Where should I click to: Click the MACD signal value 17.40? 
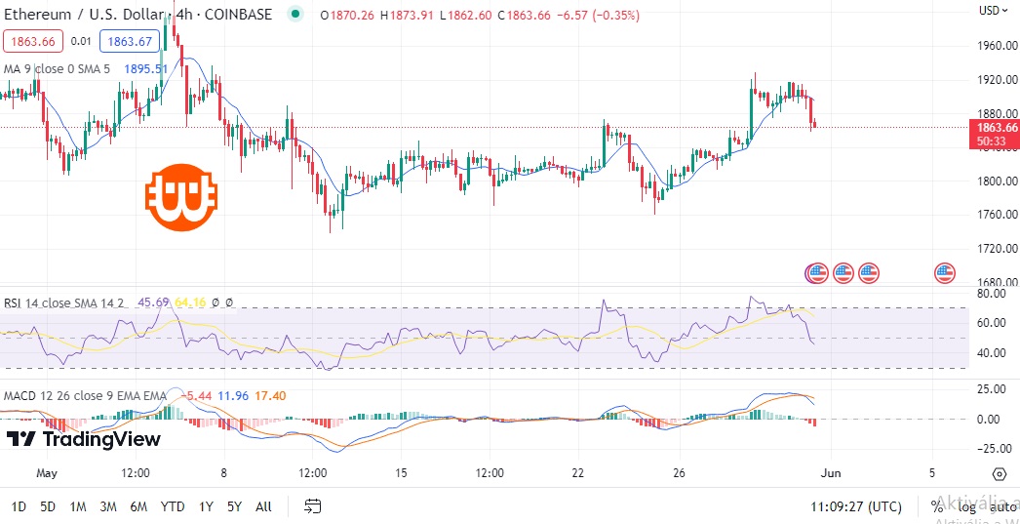click(x=270, y=395)
